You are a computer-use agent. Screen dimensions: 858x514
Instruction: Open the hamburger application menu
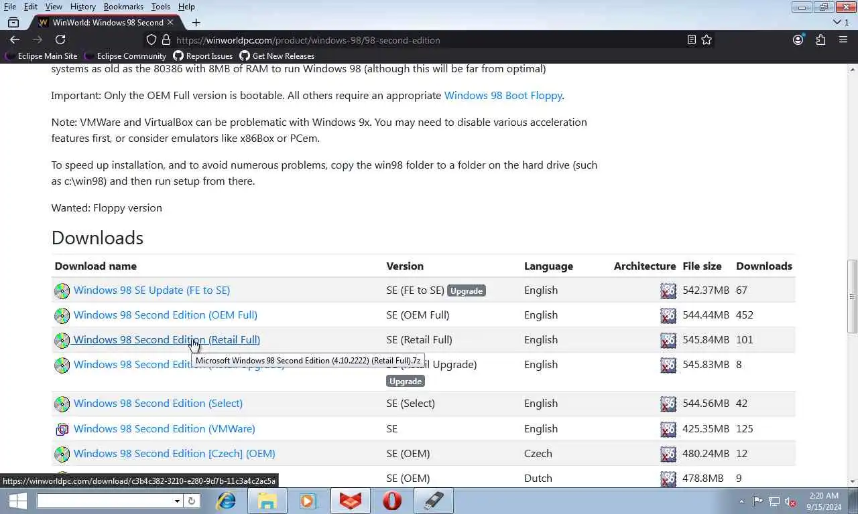pyautogui.click(x=843, y=40)
